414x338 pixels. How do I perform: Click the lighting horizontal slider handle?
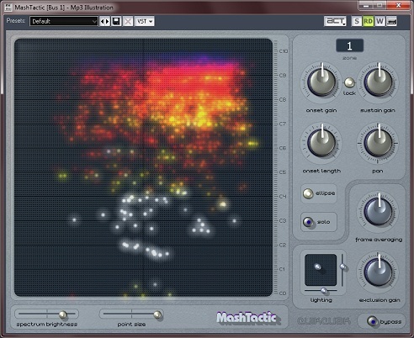(x=324, y=291)
